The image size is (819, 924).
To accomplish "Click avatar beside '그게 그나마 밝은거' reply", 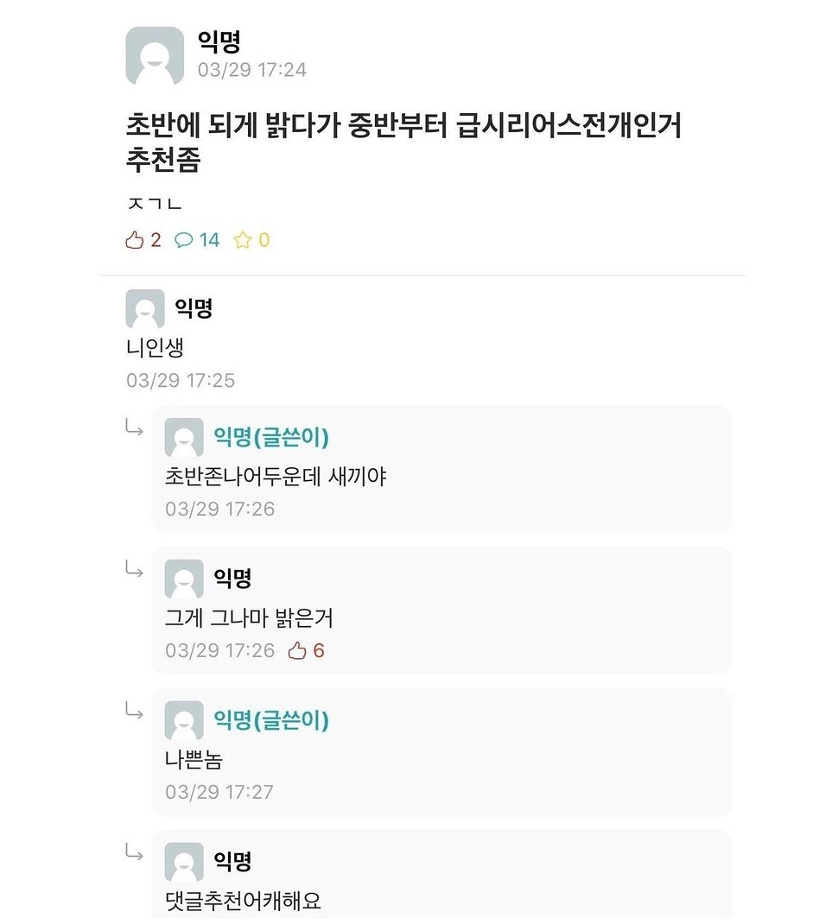I will (184, 579).
